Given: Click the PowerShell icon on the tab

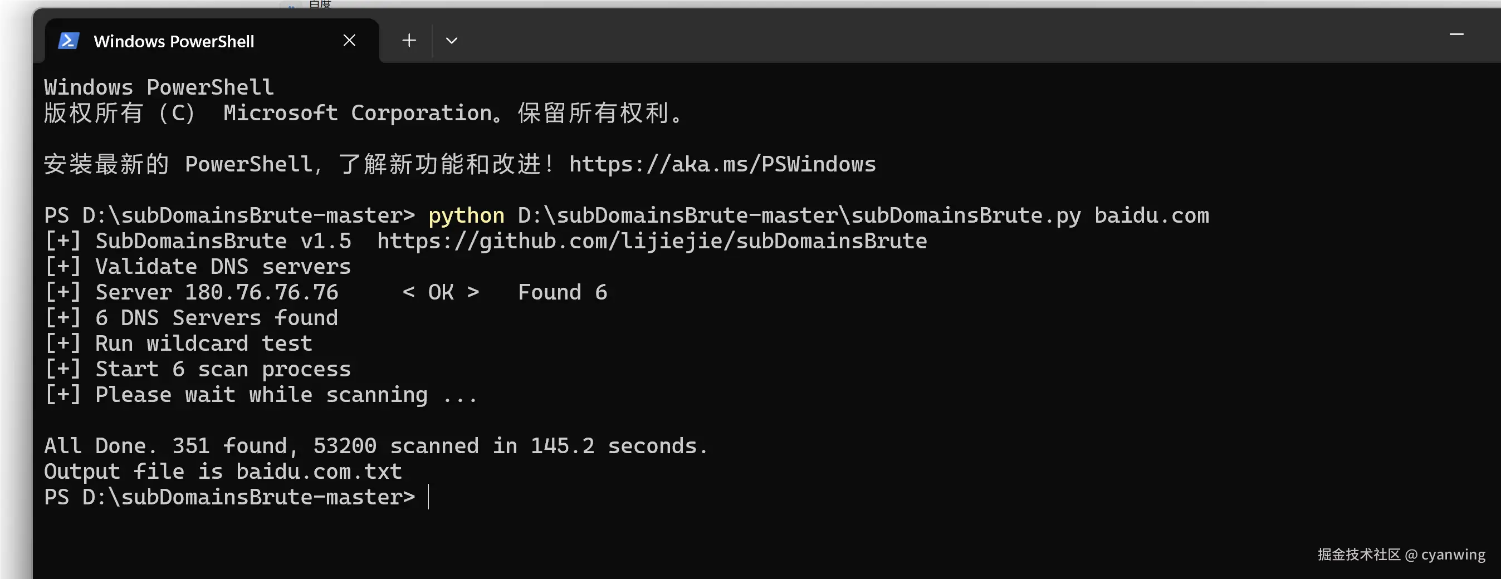Looking at the screenshot, I should (69, 41).
